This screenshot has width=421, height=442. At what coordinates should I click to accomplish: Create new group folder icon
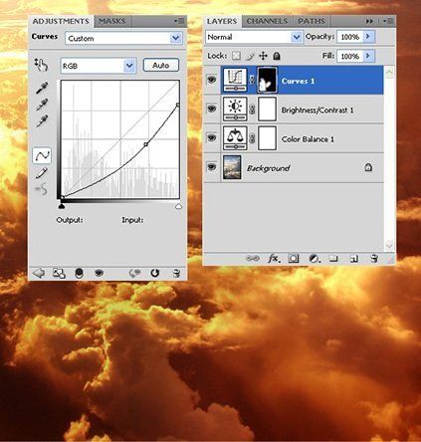click(333, 258)
